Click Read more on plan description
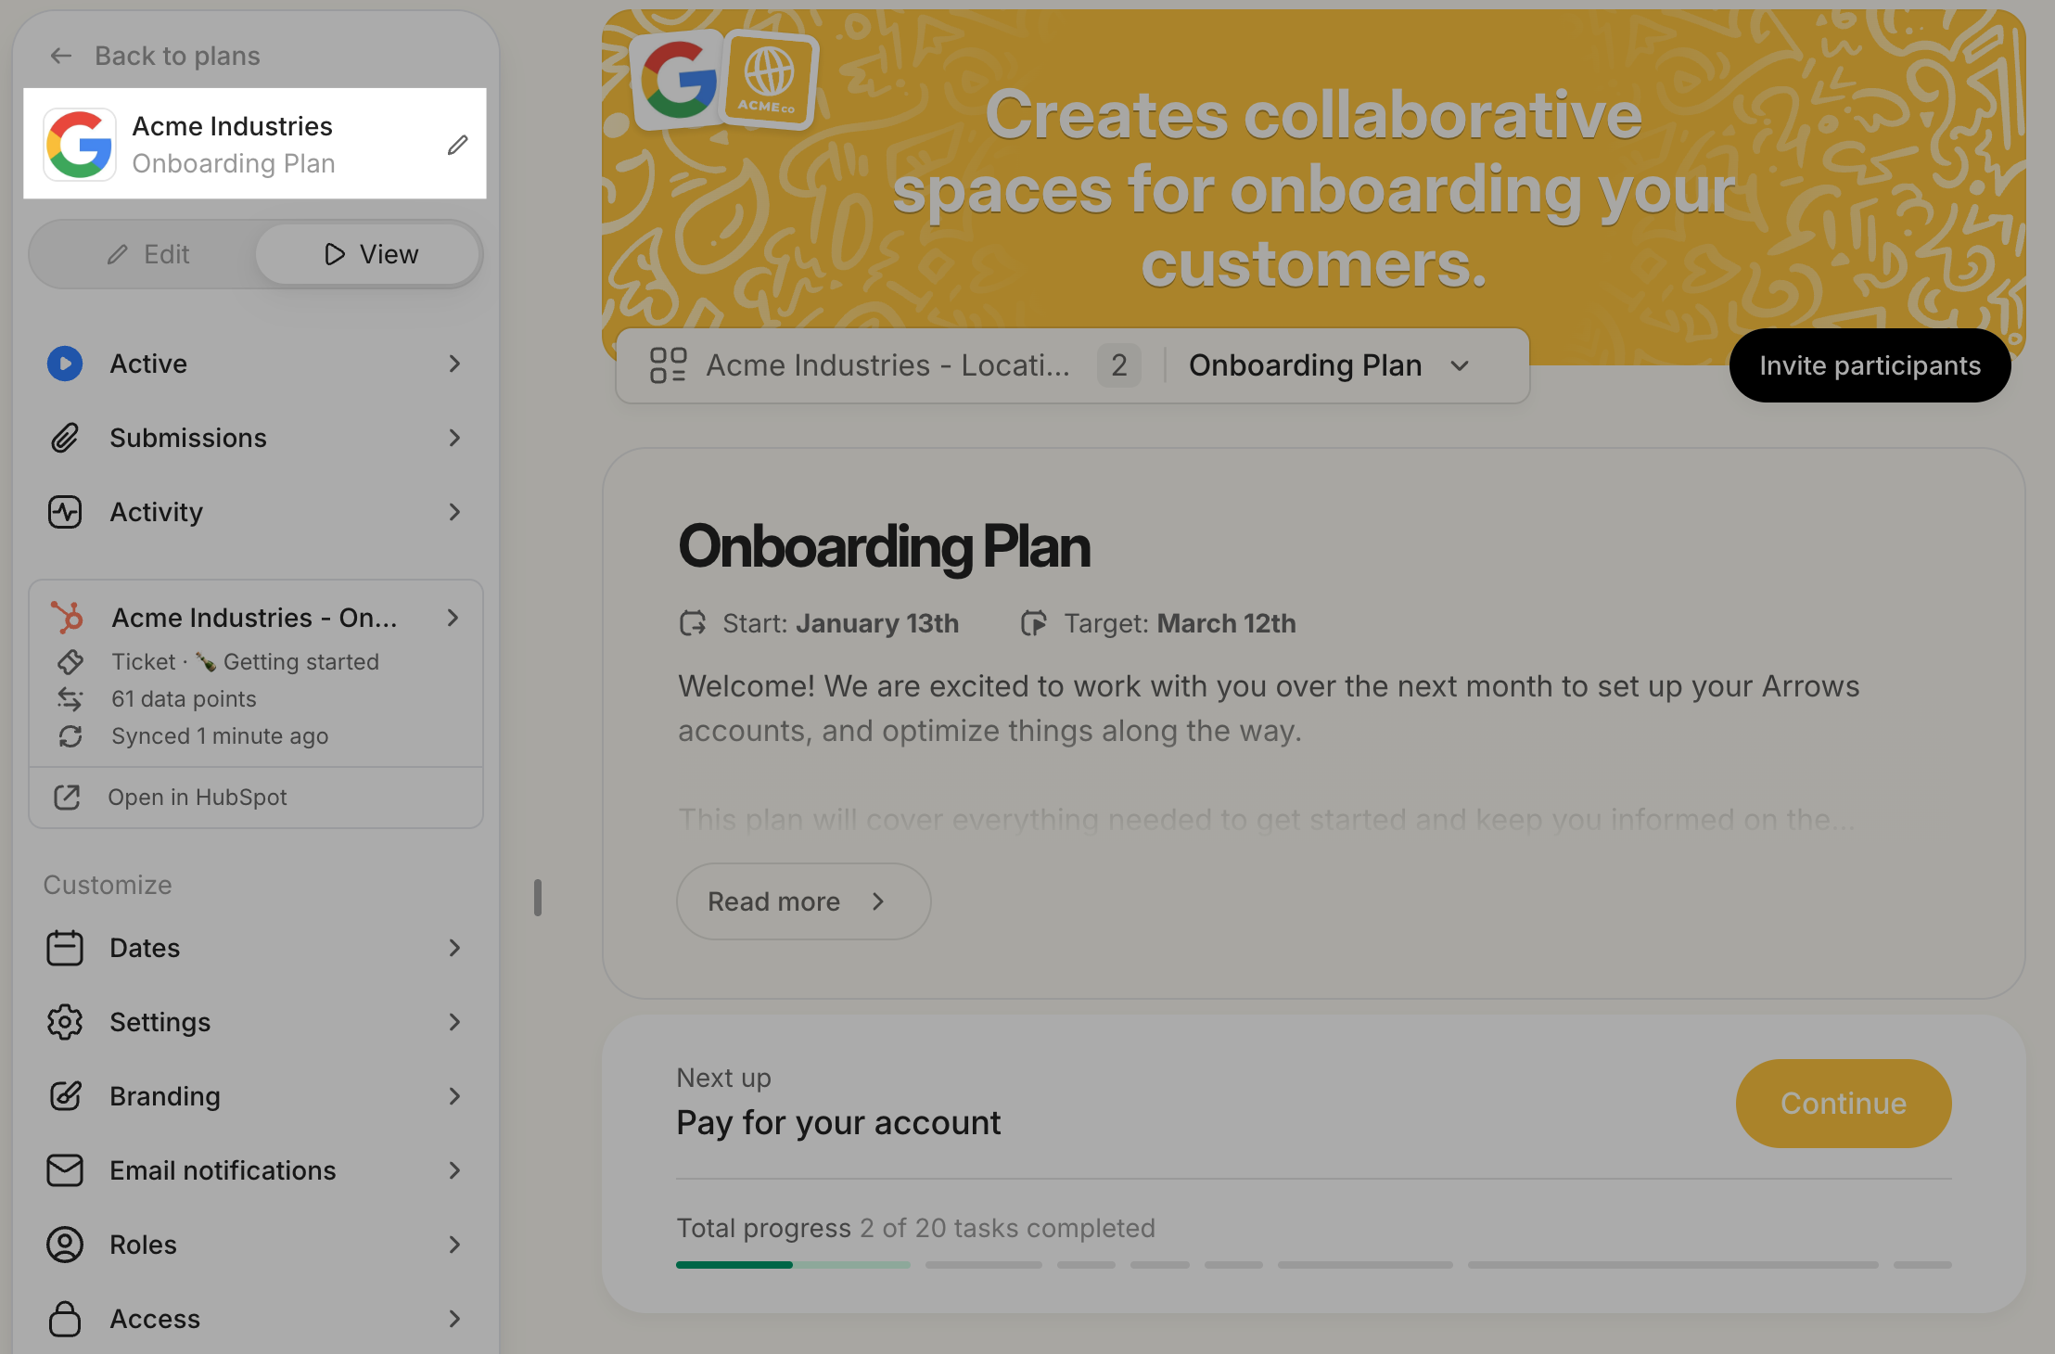2055x1354 pixels. point(803,901)
